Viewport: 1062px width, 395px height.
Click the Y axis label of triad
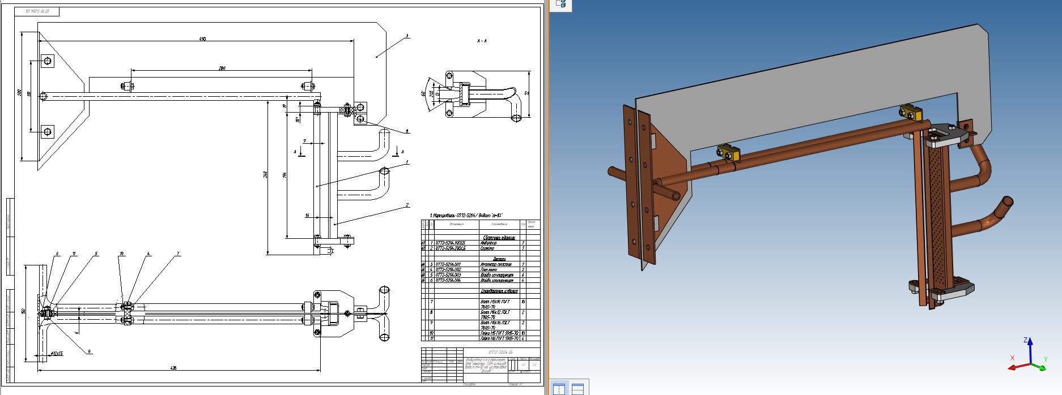pyautogui.click(x=1046, y=358)
